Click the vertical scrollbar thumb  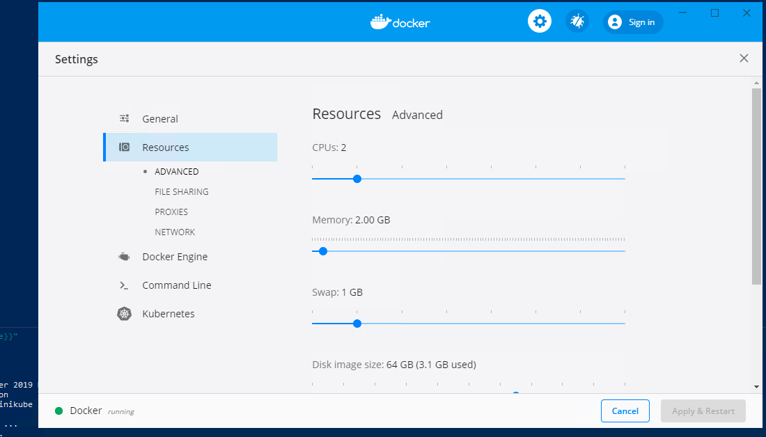[x=756, y=186]
